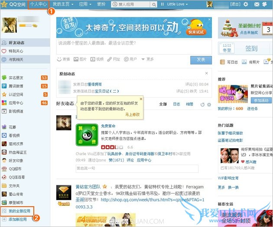This screenshot has width=273, height=227.
Task: Click 我也说一句 comment field
Action: [137, 169]
